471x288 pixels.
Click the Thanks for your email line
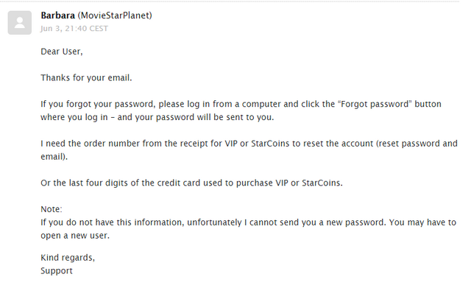click(86, 78)
